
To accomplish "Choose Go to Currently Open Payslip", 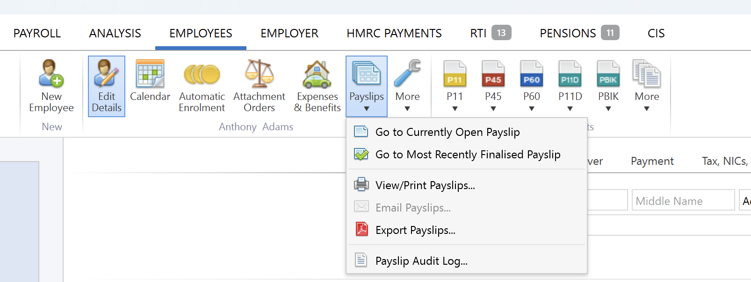I will coord(467,132).
